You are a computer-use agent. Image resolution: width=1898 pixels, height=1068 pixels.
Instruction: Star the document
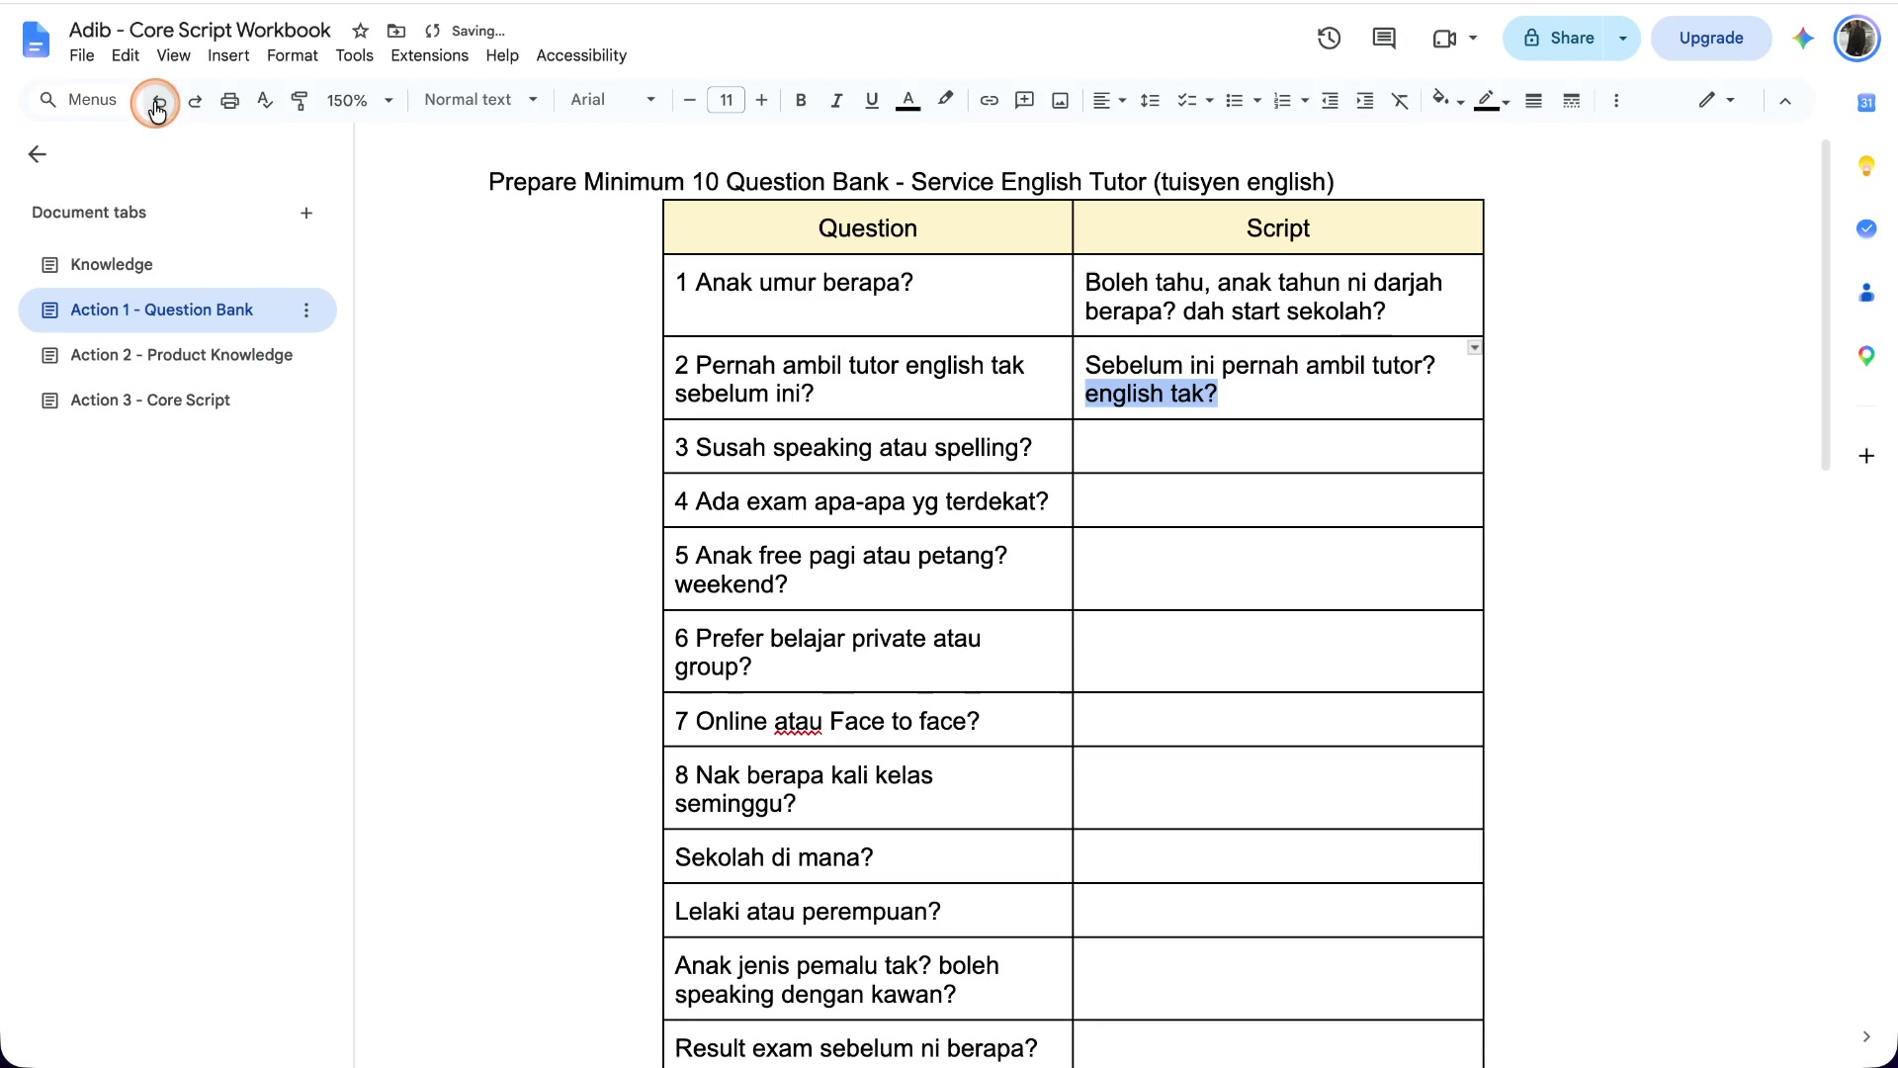point(361,31)
